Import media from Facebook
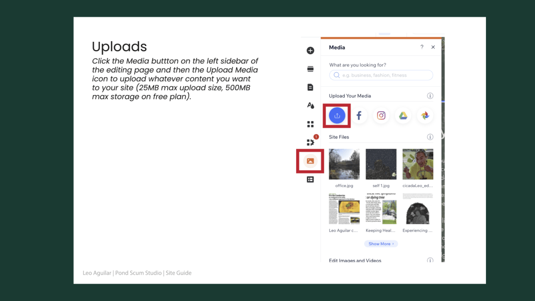This screenshot has height=301, width=535. coord(359,115)
